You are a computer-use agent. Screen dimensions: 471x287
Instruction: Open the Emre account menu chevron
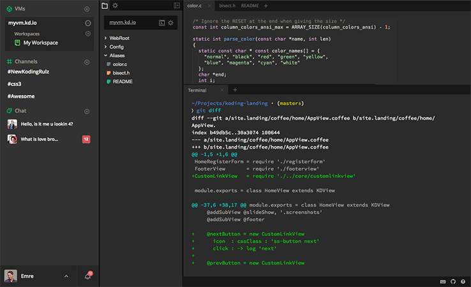point(66,276)
